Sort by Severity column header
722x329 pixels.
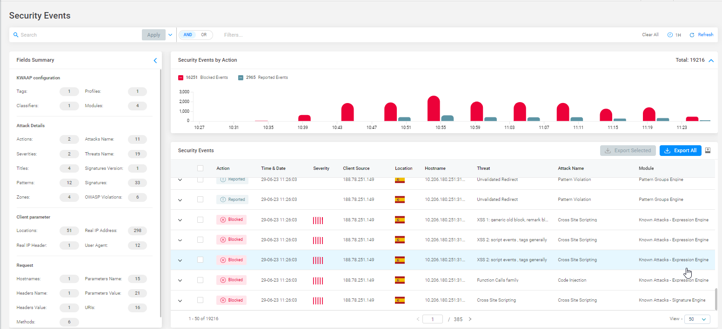(x=321, y=168)
